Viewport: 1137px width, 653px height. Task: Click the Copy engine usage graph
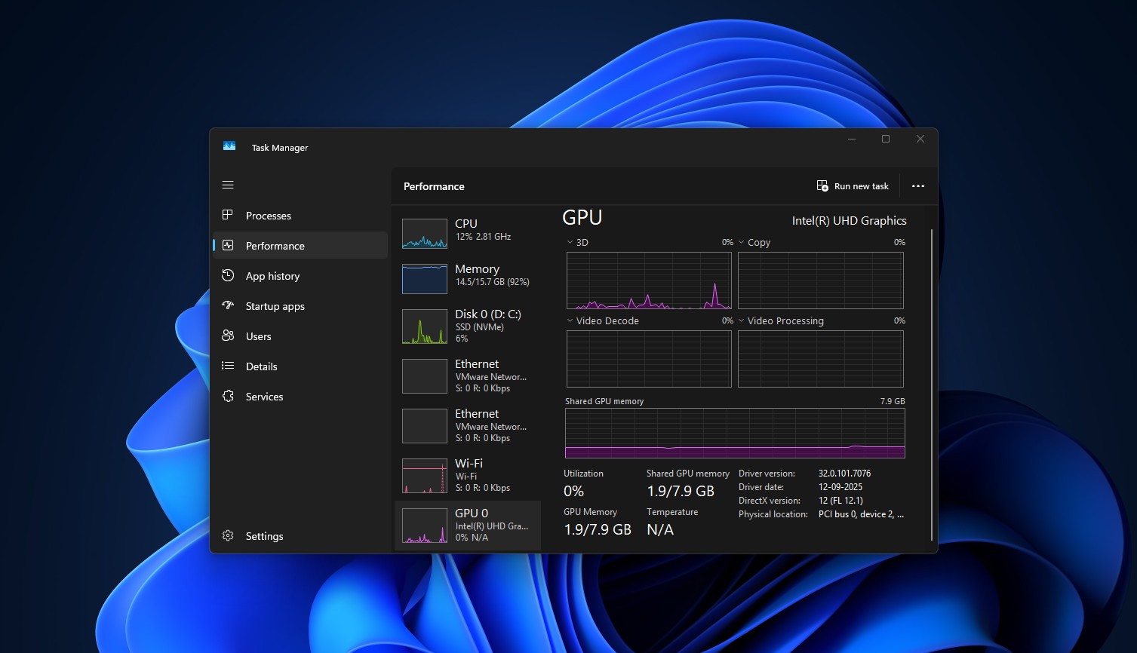tap(820, 281)
